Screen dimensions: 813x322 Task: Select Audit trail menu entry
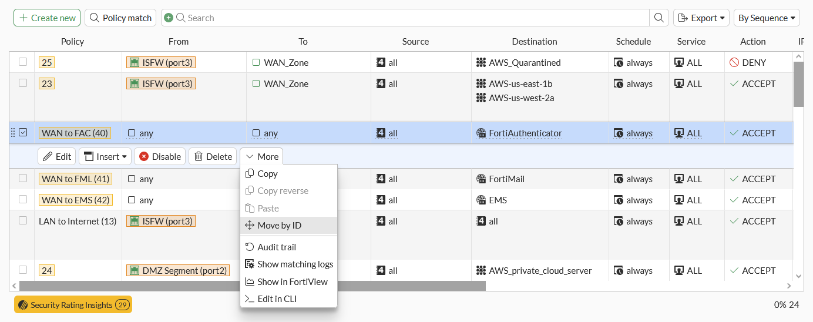[x=276, y=247]
